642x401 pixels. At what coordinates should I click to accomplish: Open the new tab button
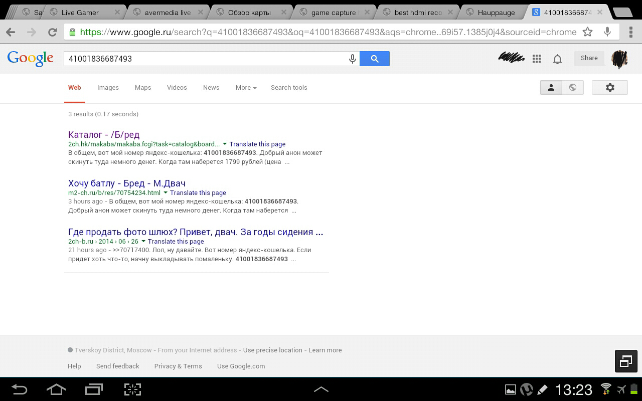[x=623, y=13]
